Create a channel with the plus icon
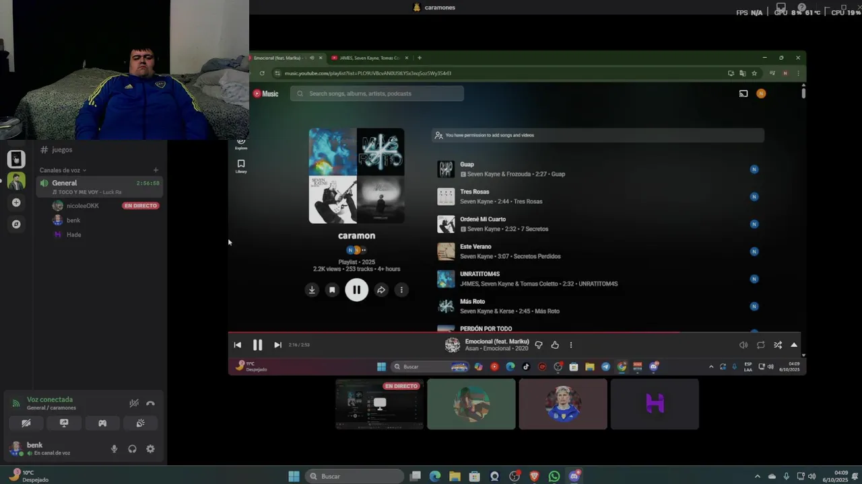 click(x=156, y=170)
